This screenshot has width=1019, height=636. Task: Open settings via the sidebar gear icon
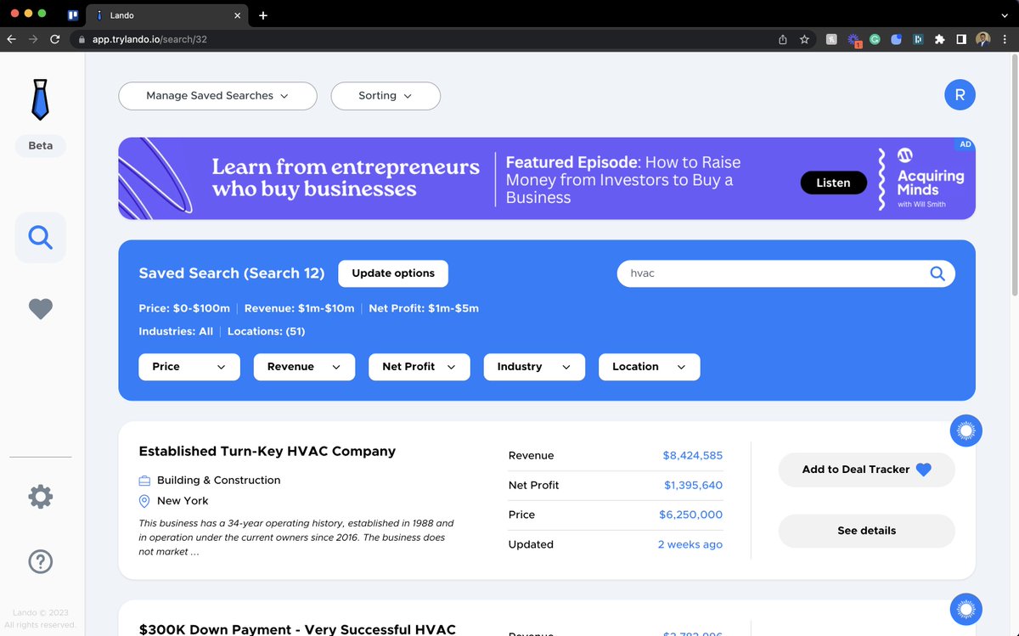[x=40, y=497]
